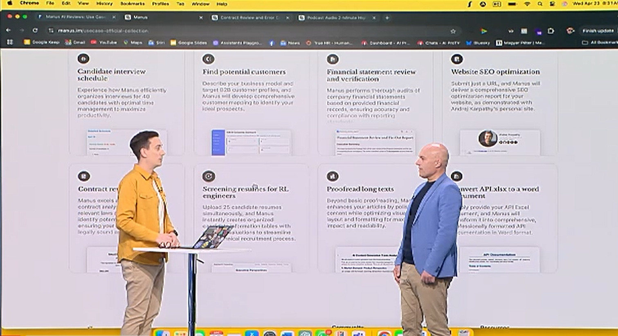Switch to the Podcast Audio tab

(x=336, y=18)
